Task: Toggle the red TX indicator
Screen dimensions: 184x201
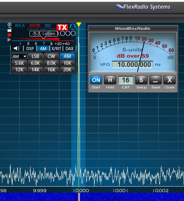Action: [x=62, y=27]
